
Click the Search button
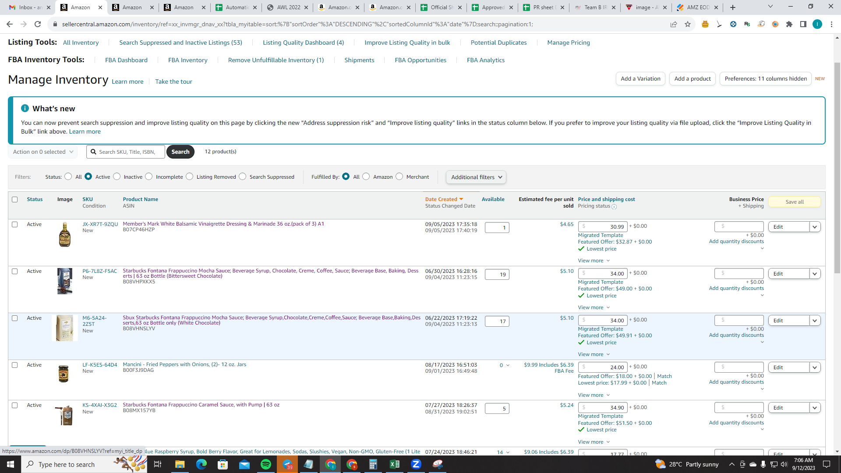click(x=180, y=152)
